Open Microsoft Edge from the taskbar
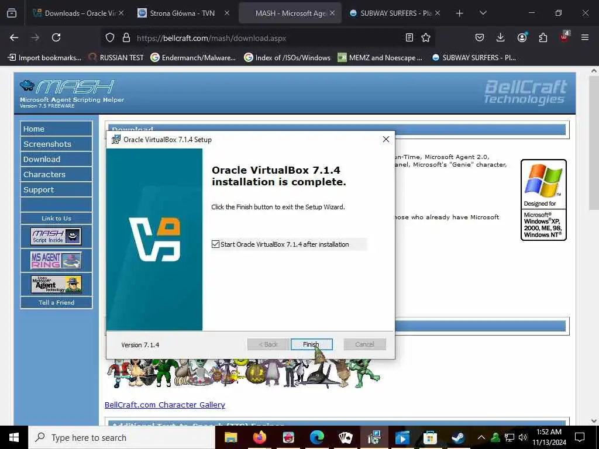Screen dimensions: 599x449 (x=316, y=437)
